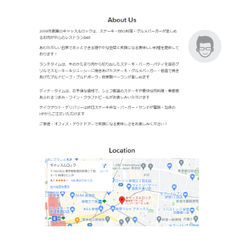The height and width of the screenshot is (248, 248).
Task: Click the red Castle Rock place label
Action: click(x=138, y=198)
